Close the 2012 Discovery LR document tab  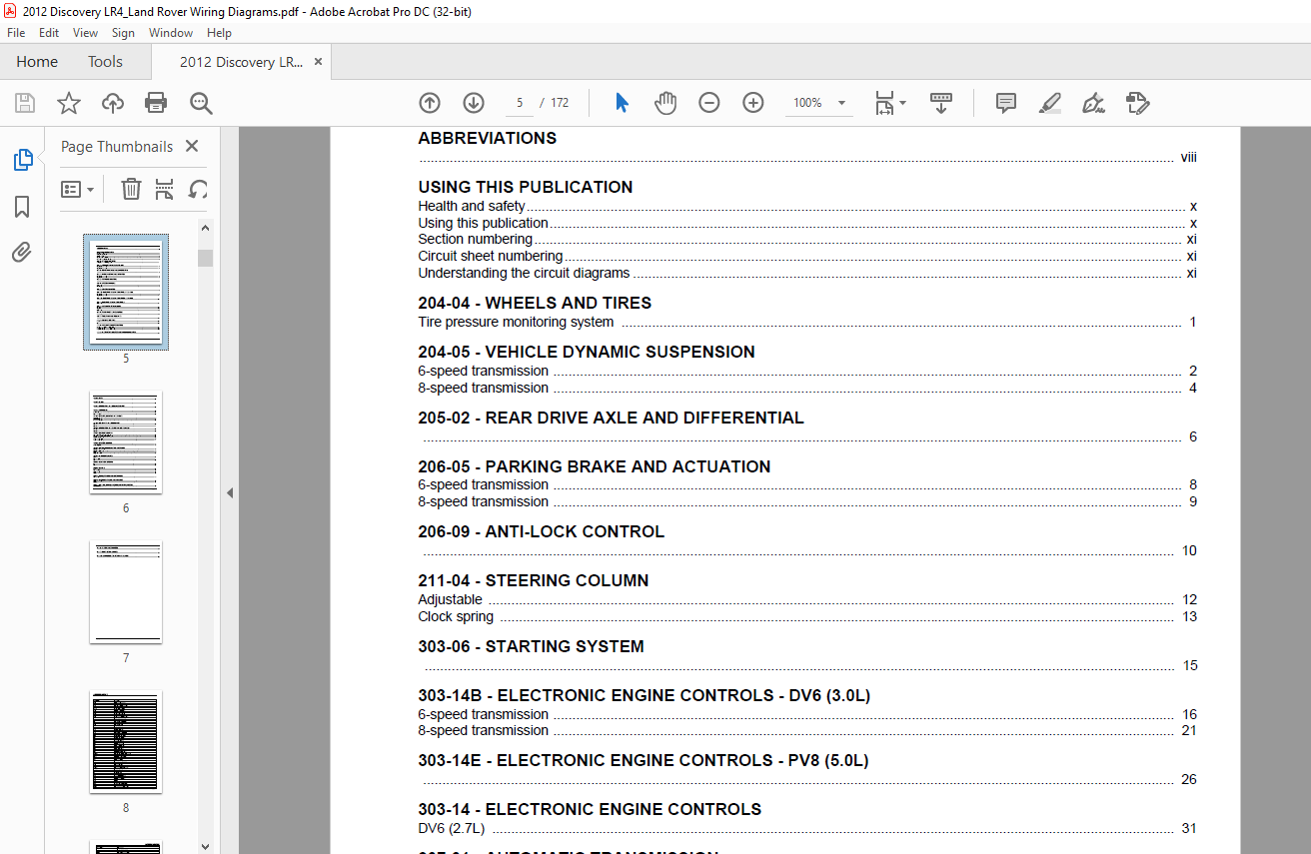point(318,62)
